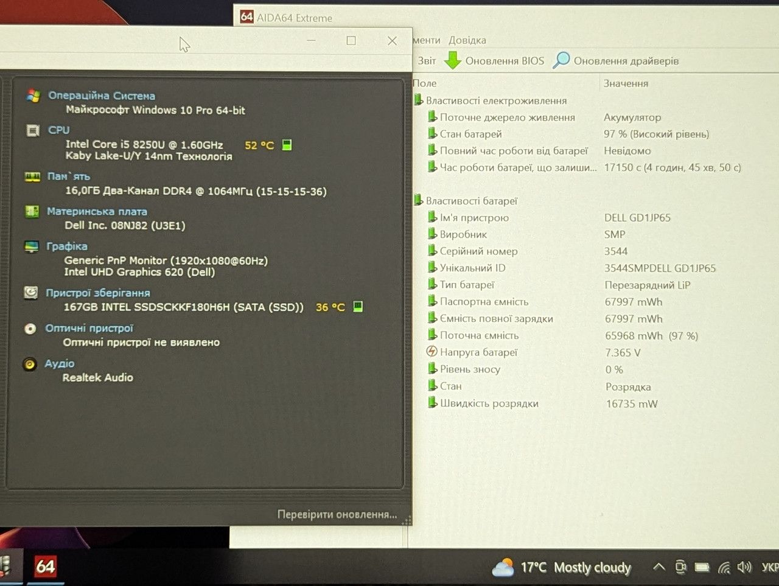Screen dimensions: 779x586
Task: Click the CPU section icon
Action: (x=32, y=130)
